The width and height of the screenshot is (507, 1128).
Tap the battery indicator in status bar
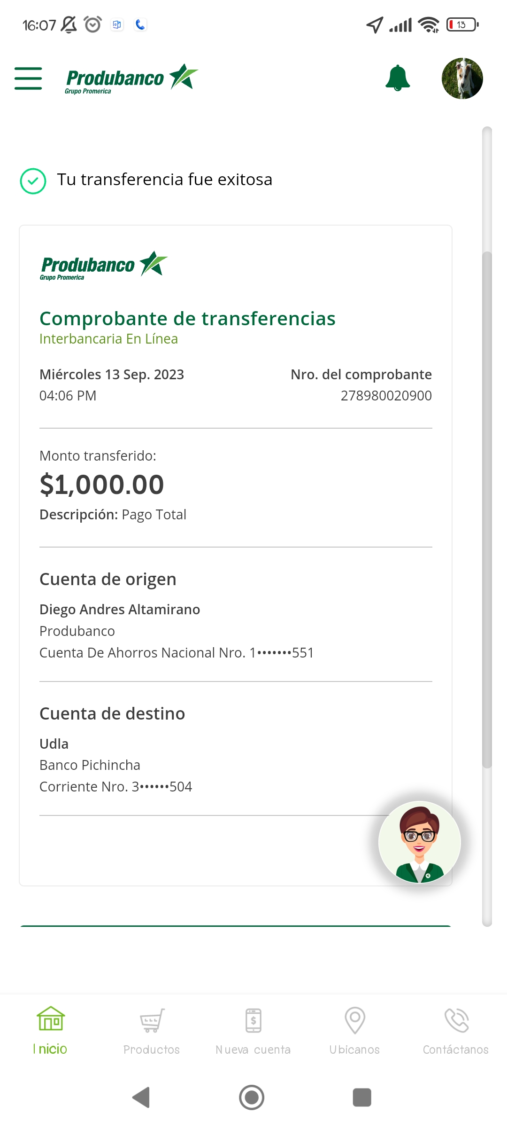pos(462,24)
